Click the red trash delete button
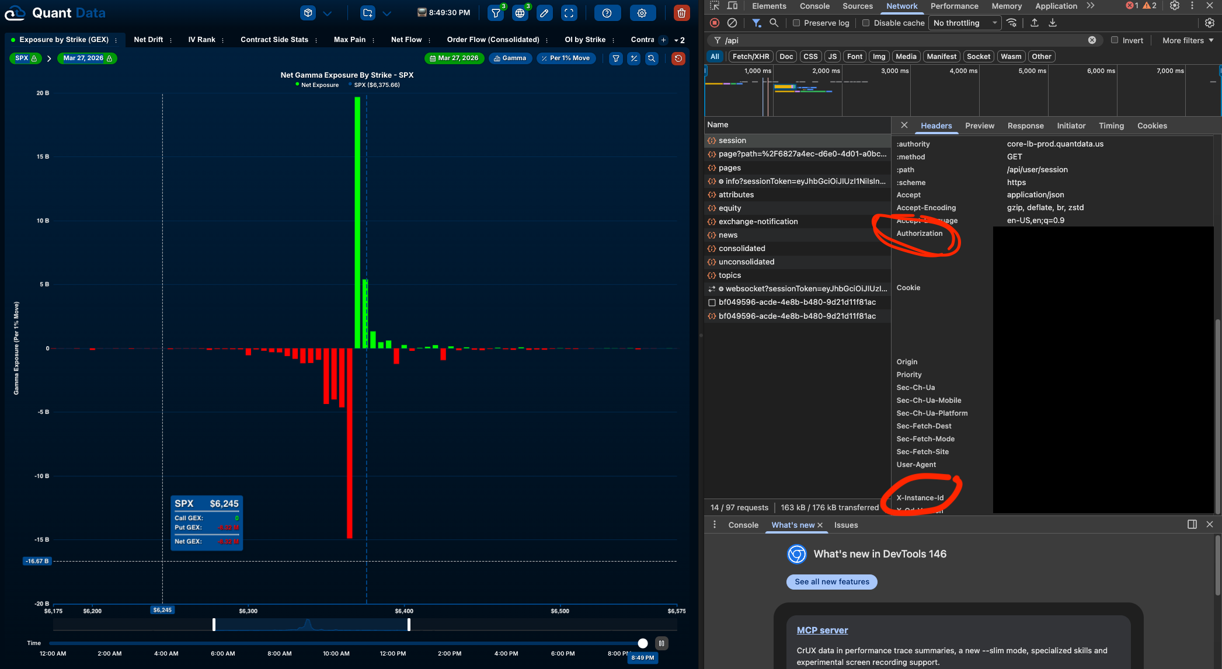This screenshot has width=1222, height=669. [681, 13]
